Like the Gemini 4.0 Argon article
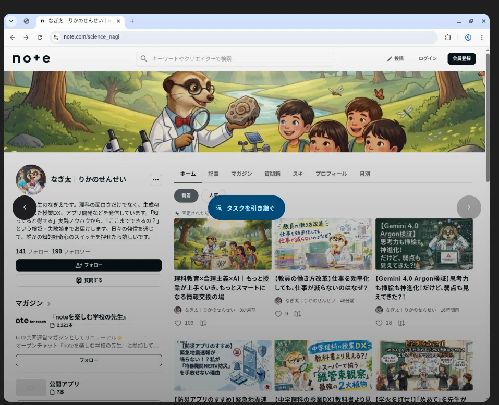This screenshot has height=405, width=499. tap(379, 323)
